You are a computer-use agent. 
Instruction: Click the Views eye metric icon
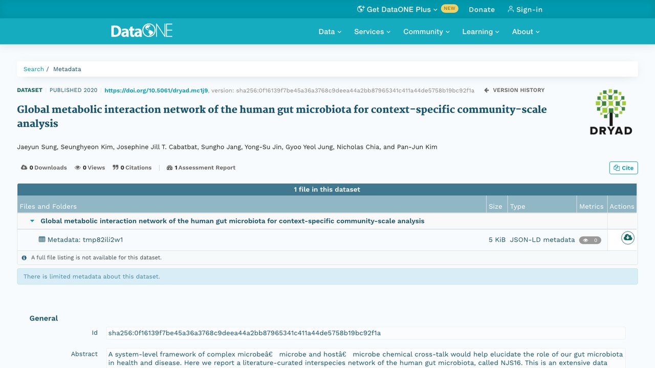point(77,168)
